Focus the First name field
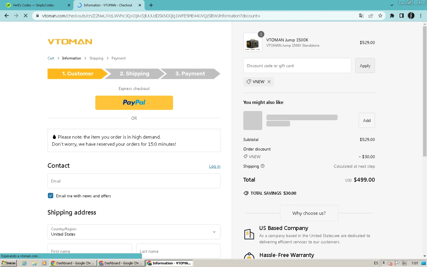 tap(90, 251)
